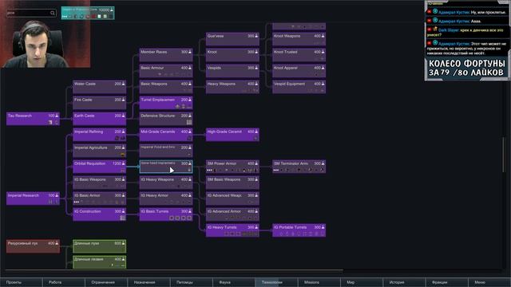Open the Проекты tab
The image size is (511, 287).
[x=22, y=282]
